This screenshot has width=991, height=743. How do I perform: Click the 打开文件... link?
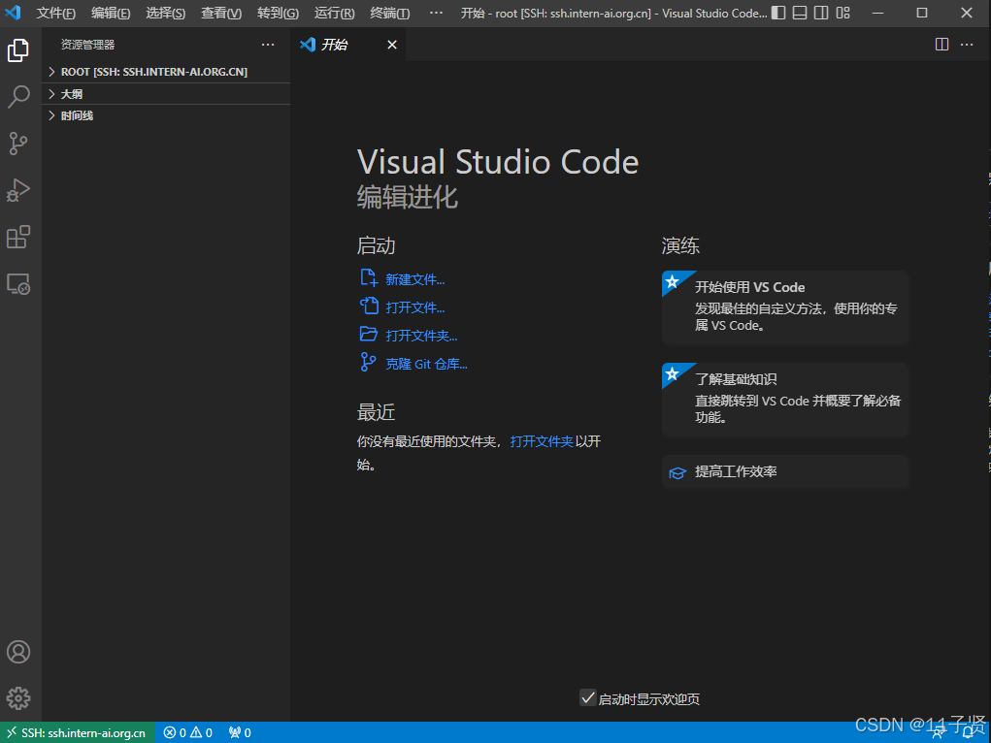pyautogui.click(x=415, y=307)
